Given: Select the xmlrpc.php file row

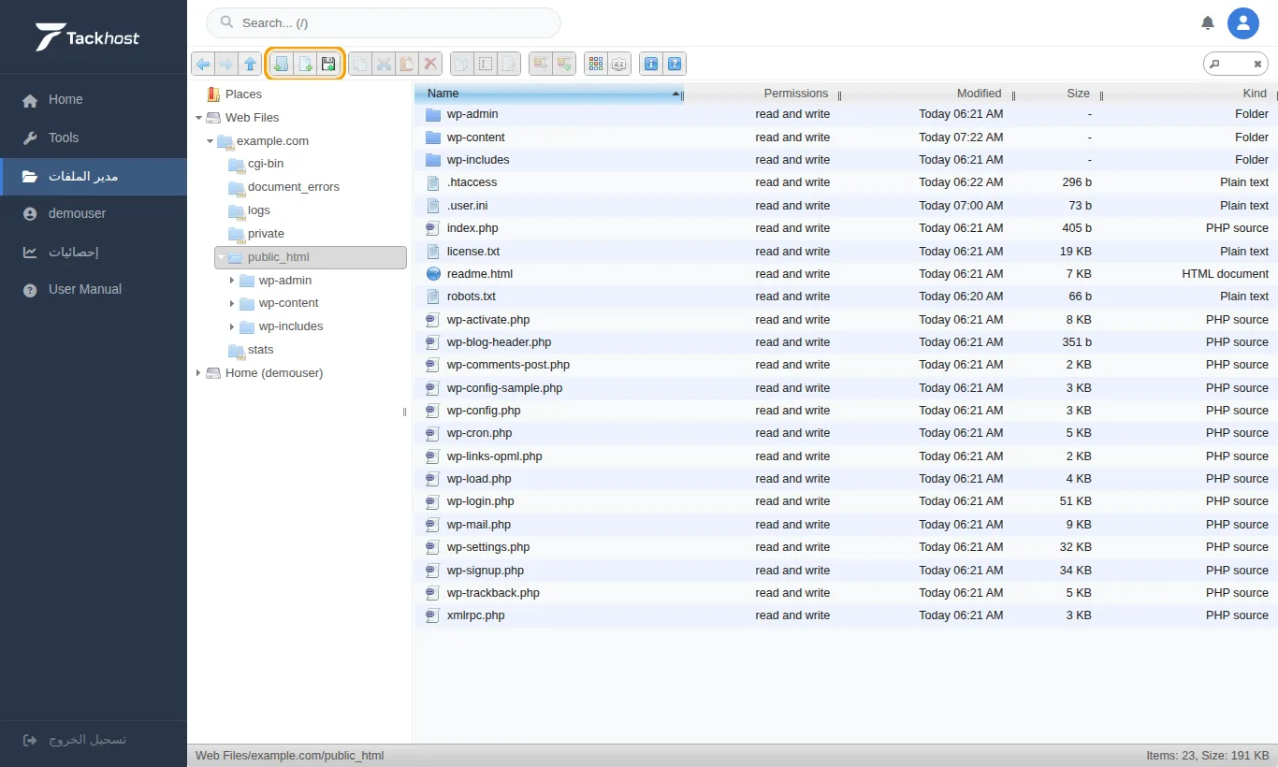Looking at the screenshot, I should 846,615.
